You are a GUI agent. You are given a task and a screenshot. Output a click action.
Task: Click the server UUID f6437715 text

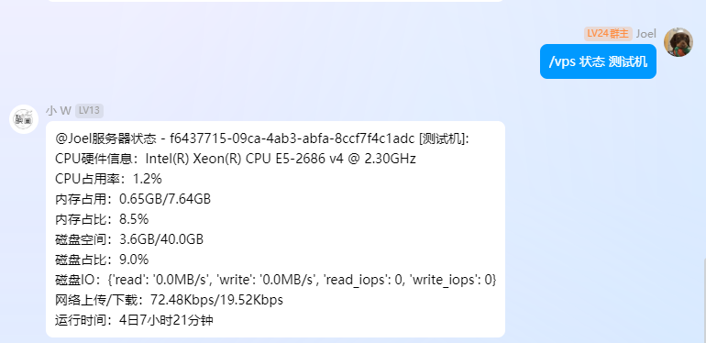tap(292, 138)
